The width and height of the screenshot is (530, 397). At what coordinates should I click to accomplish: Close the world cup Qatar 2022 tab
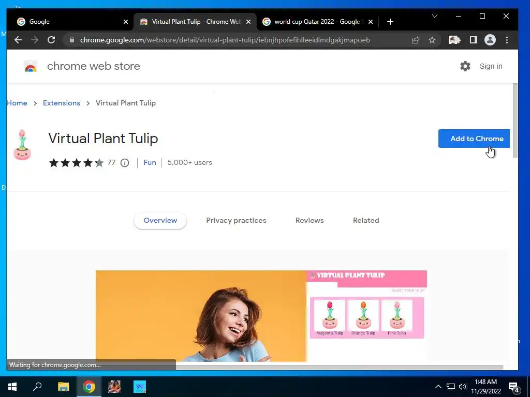coord(371,22)
